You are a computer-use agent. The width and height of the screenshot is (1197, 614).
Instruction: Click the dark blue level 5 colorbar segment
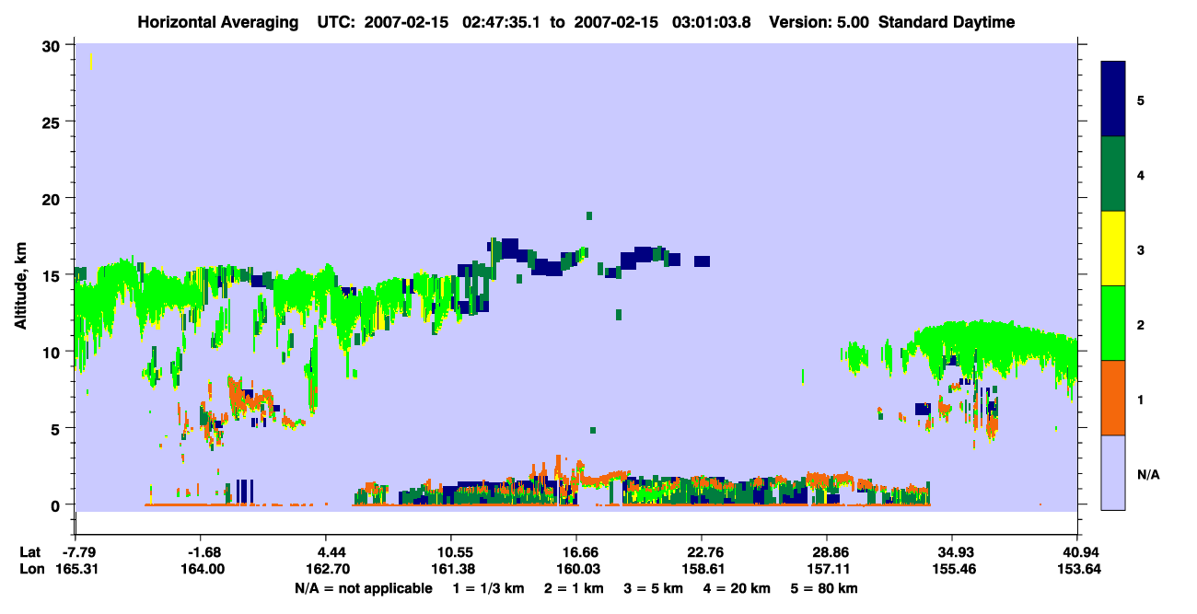(1113, 99)
